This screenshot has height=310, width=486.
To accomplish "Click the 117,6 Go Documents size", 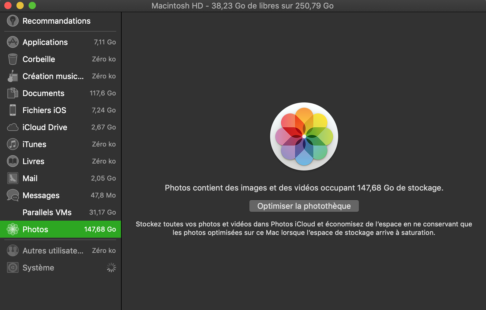I will pyautogui.click(x=103, y=93).
